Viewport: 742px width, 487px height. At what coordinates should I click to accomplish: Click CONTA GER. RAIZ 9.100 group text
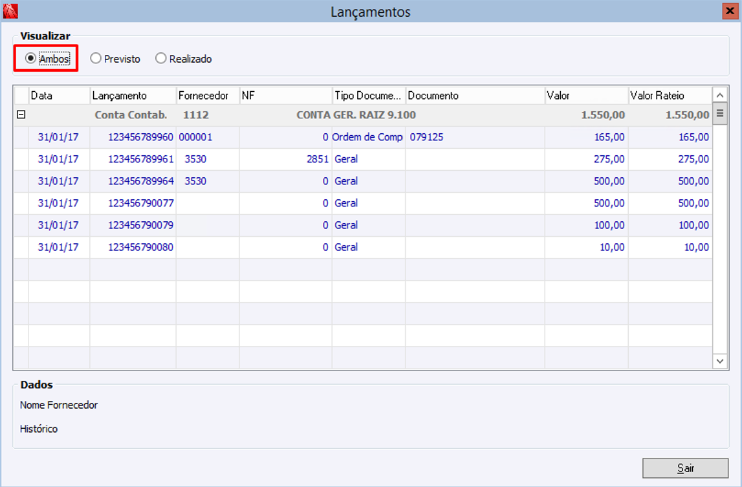click(356, 115)
